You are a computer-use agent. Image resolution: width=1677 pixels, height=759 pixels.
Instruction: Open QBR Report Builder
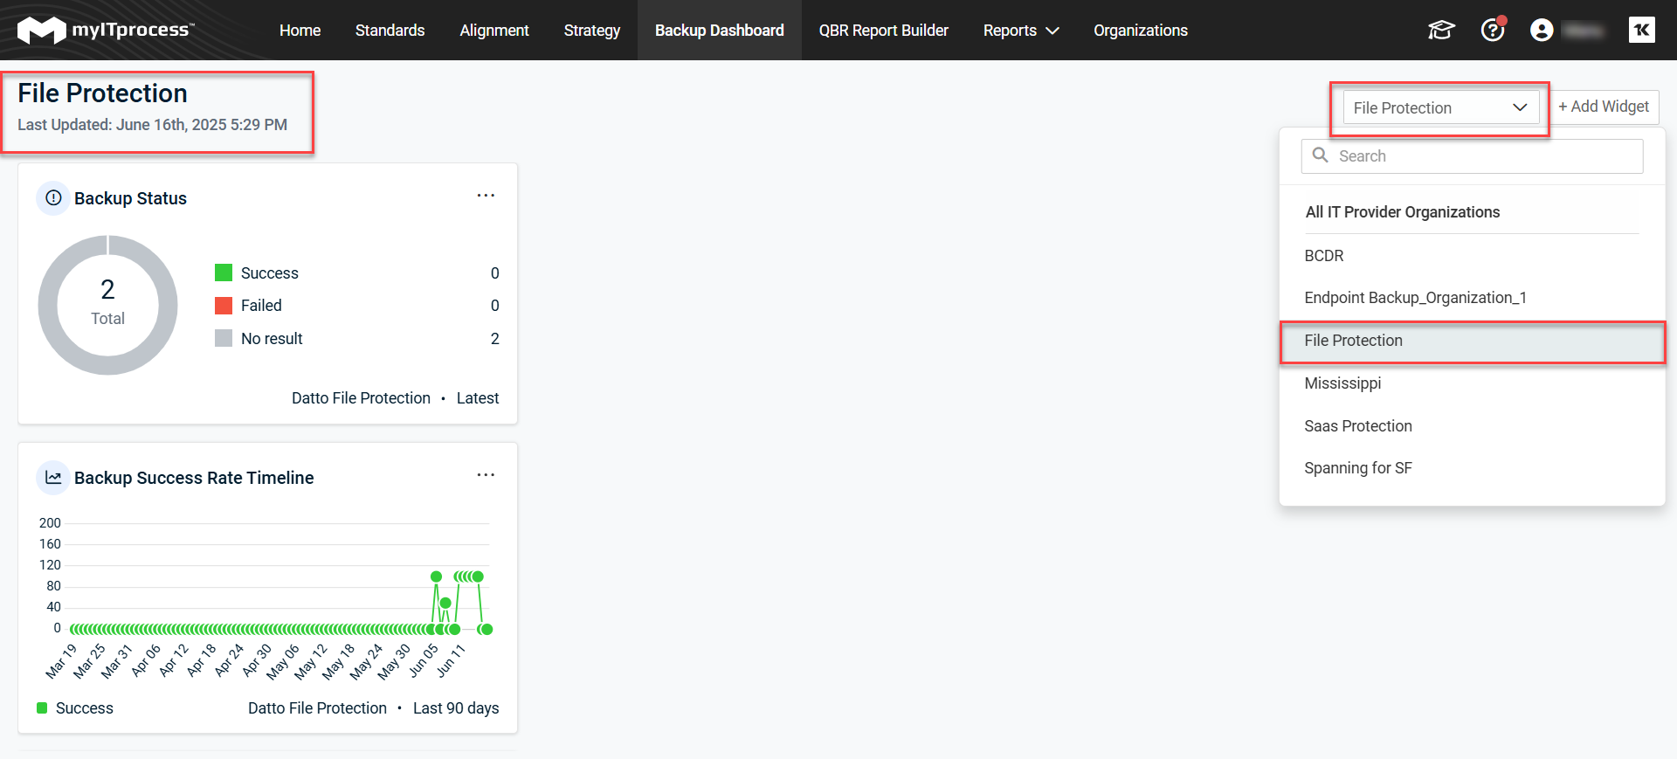[x=883, y=31]
